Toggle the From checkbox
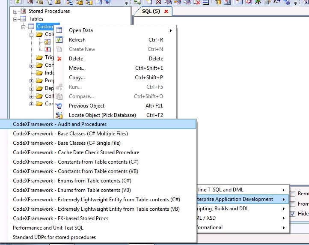The image size is (309, 245). [293, 204]
